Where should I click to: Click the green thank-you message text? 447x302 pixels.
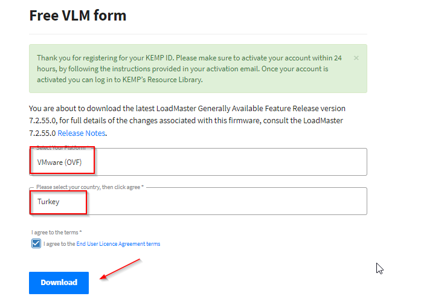coord(189,69)
